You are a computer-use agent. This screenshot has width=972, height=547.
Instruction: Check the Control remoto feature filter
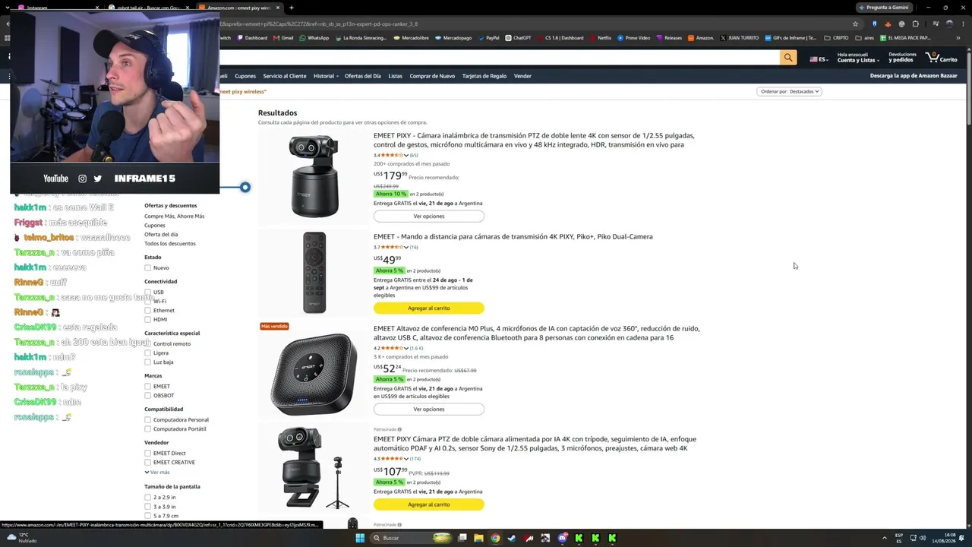[x=148, y=344]
